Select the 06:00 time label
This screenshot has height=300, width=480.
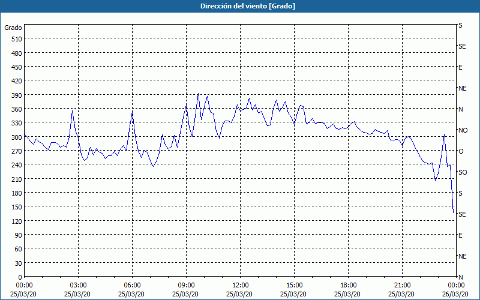coord(132,286)
